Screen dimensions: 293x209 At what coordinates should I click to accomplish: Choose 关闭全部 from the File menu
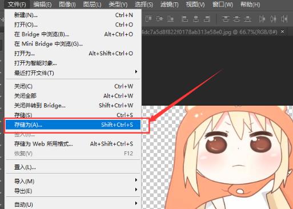(73, 96)
